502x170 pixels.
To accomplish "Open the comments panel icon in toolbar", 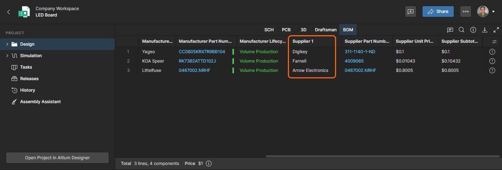I will (450, 30).
